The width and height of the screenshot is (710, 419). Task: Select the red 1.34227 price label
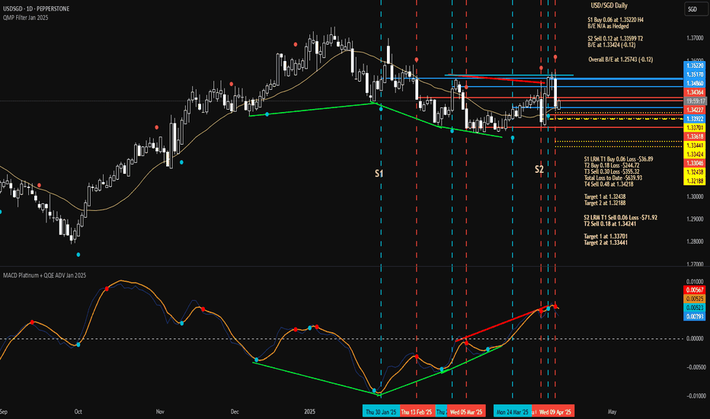click(695, 110)
